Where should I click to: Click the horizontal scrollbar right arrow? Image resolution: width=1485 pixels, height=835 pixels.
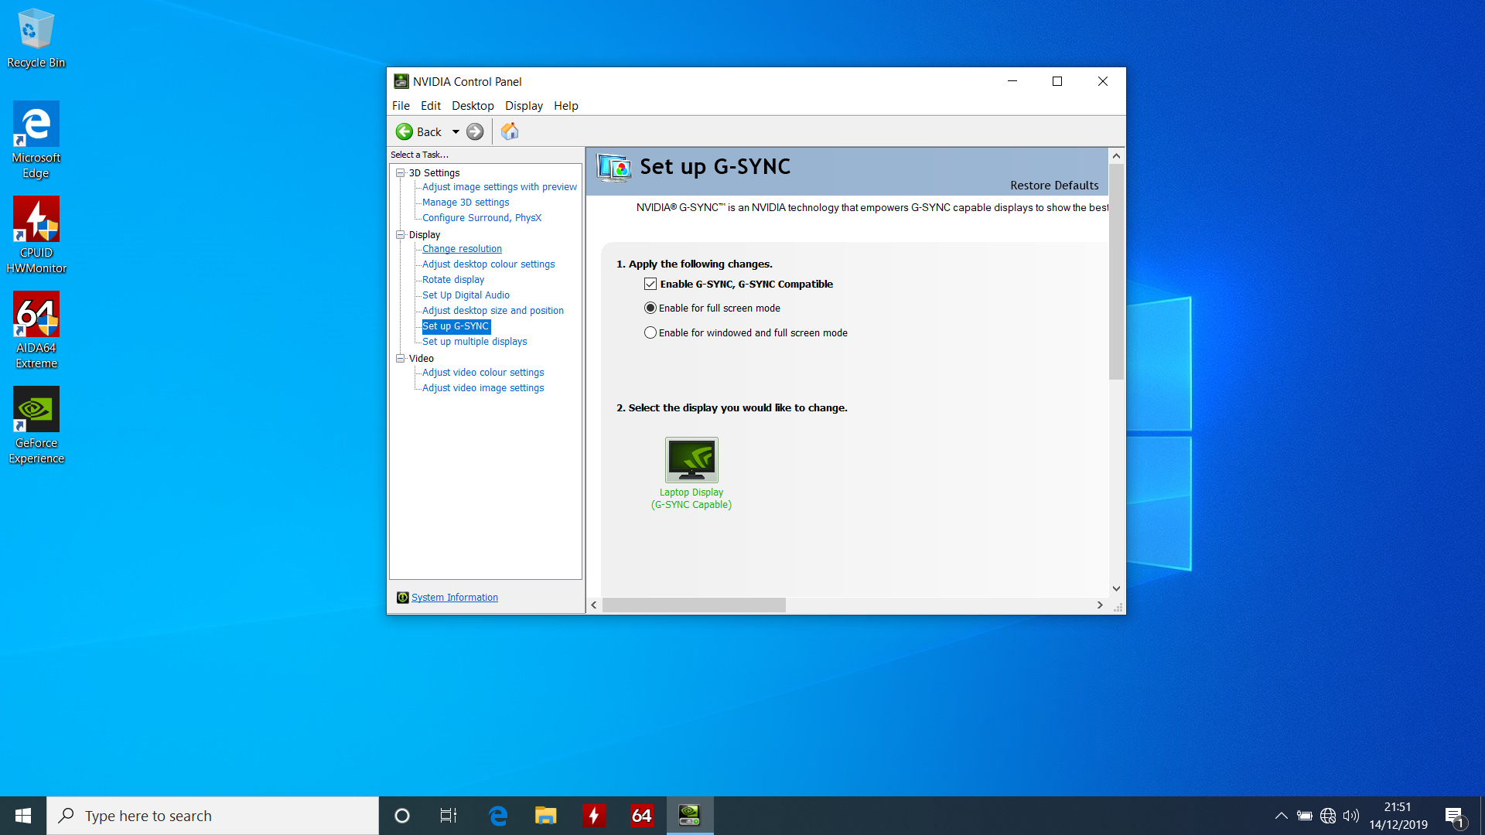pos(1100,605)
